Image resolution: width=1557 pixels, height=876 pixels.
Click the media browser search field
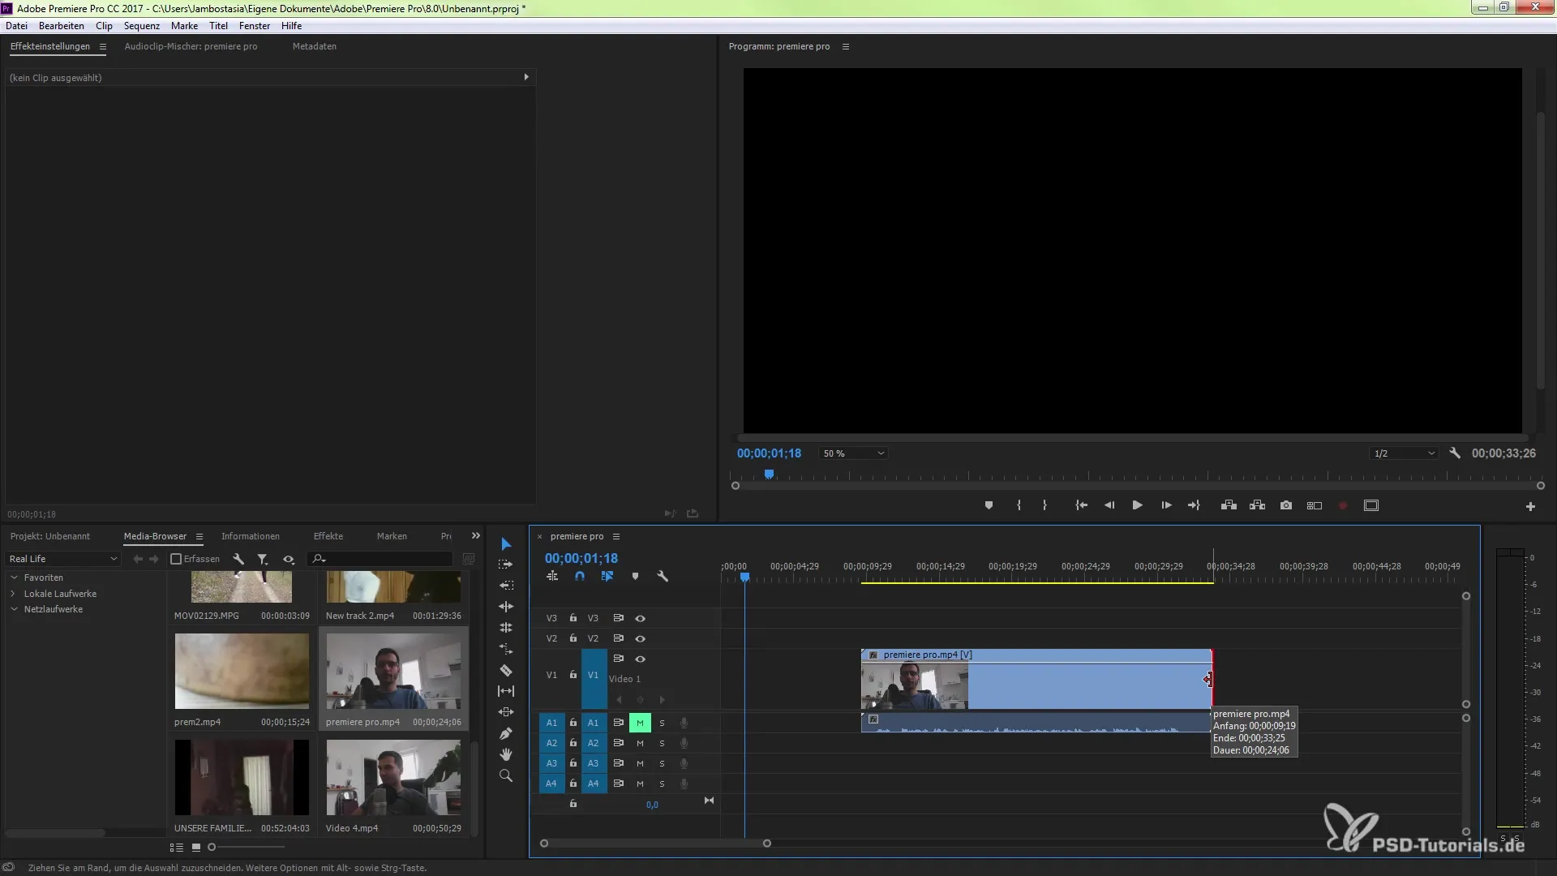click(381, 559)
